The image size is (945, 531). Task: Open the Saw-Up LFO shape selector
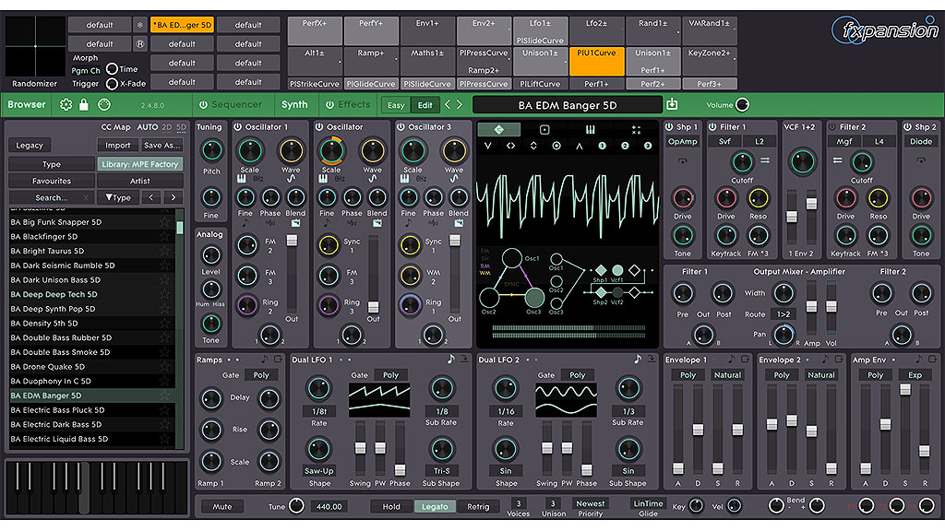[319, 470]
